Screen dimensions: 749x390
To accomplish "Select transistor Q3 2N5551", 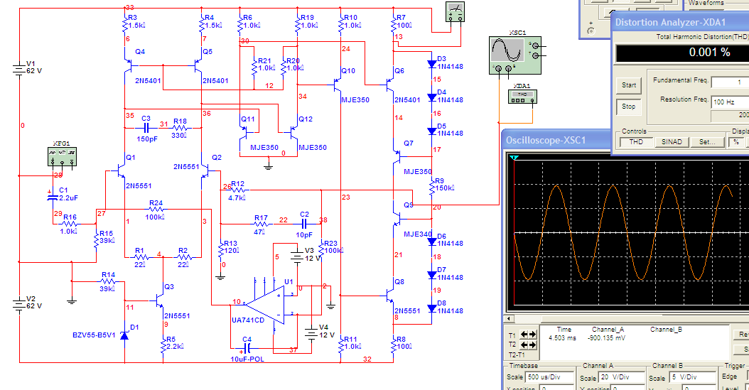I will coord(159,300).
